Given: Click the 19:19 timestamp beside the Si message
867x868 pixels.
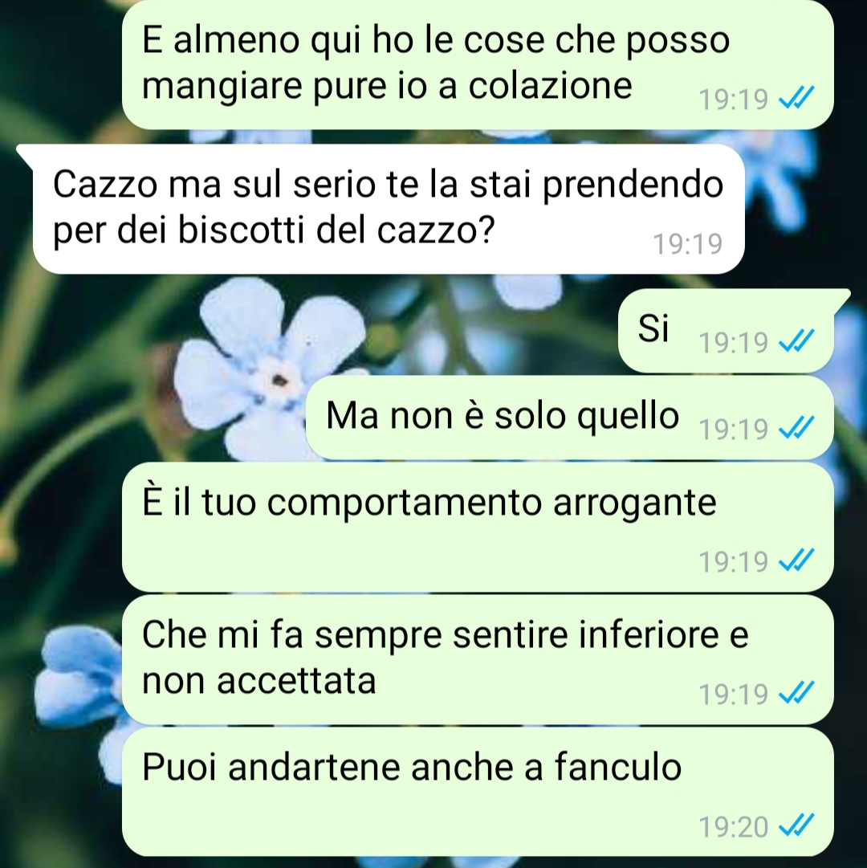Looking at the screenshot, I should (733, 343).
